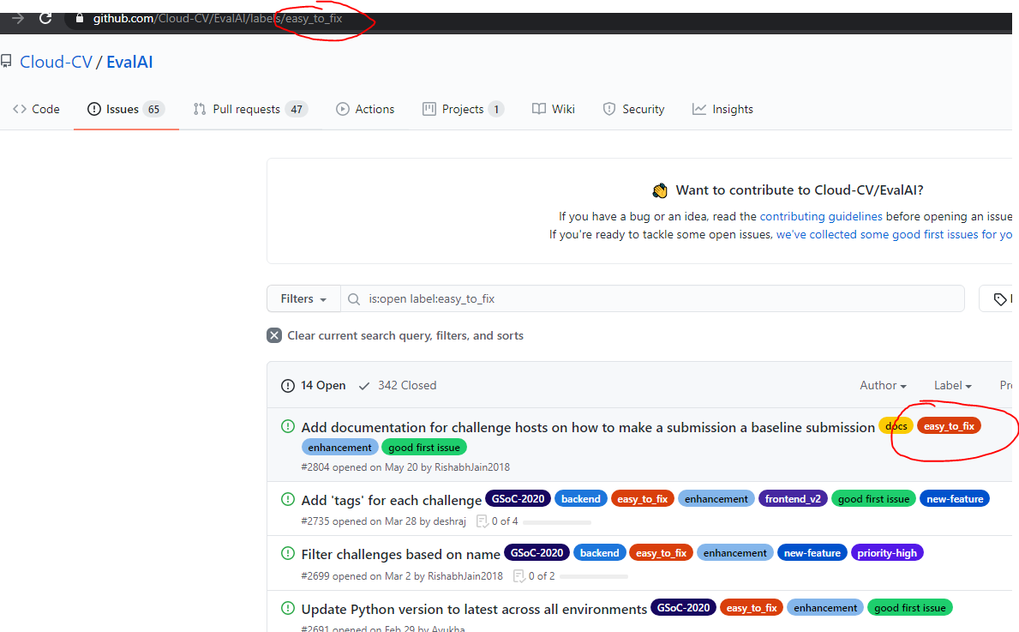Click the GSoC-2020 label on tags issue
Viewport: 1019px width, 632px height.
pos(518,499)
